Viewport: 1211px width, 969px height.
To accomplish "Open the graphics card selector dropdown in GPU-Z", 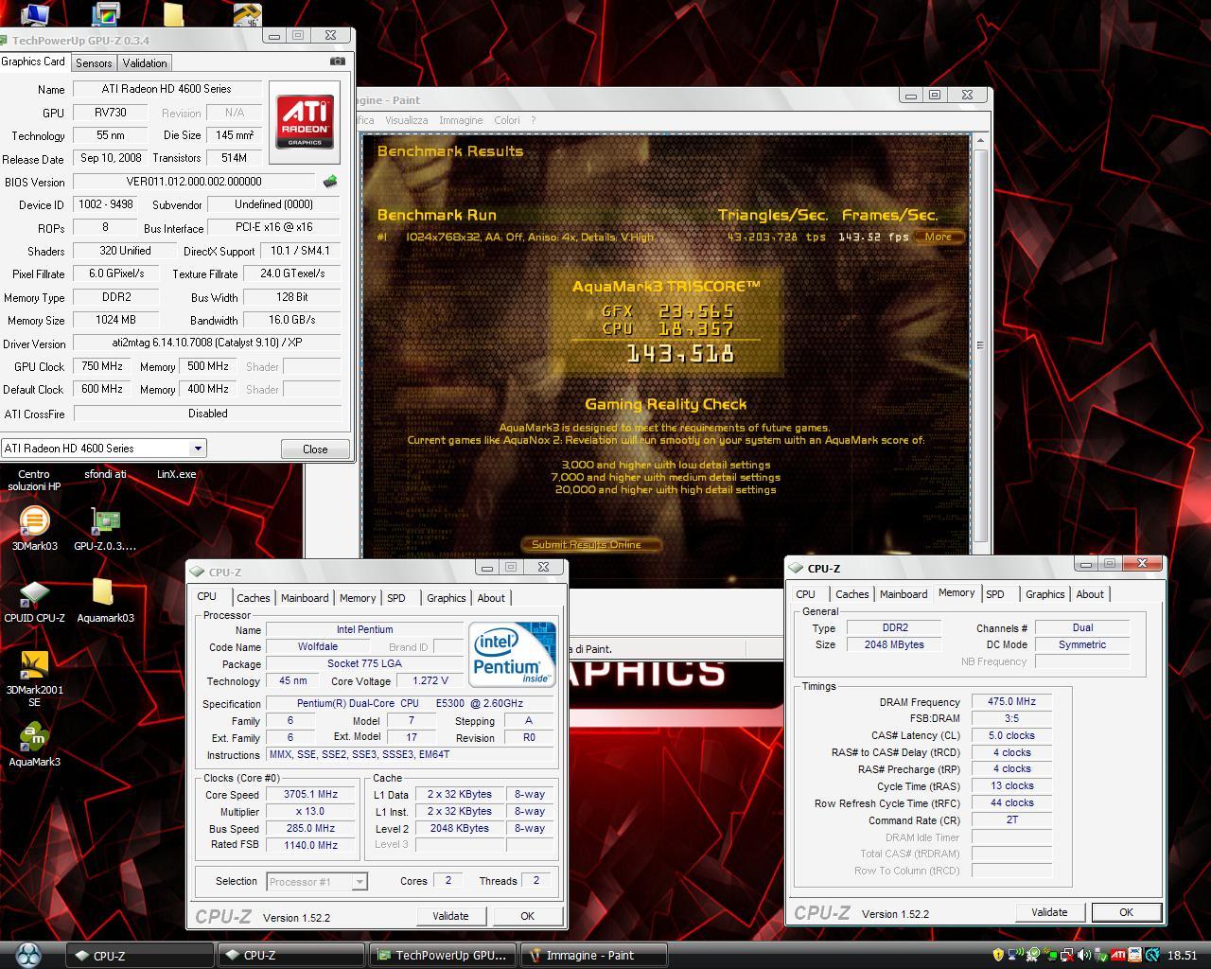I will pos(197,449).
